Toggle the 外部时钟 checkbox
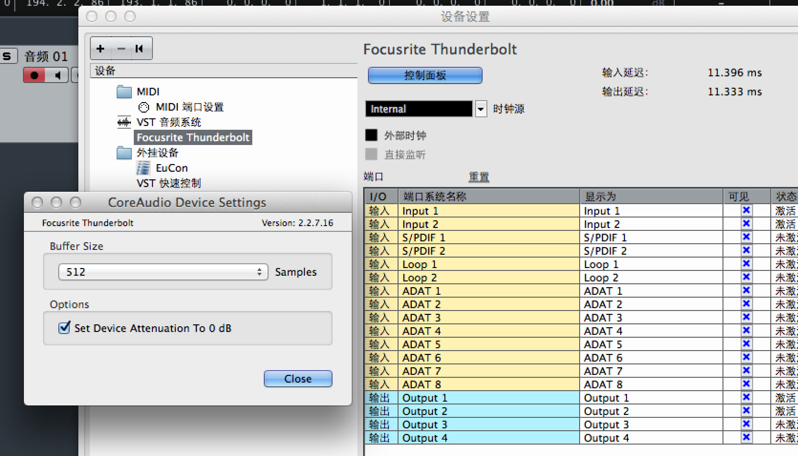This screenshot has height=456, width=798. click(371, 135)
